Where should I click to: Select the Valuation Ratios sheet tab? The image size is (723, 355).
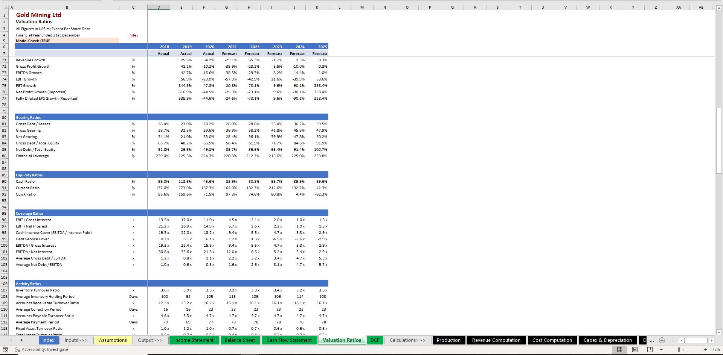tap(342, 340)
